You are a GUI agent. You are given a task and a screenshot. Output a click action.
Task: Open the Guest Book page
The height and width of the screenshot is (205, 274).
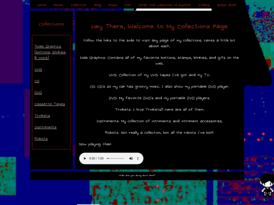point(227,5)
